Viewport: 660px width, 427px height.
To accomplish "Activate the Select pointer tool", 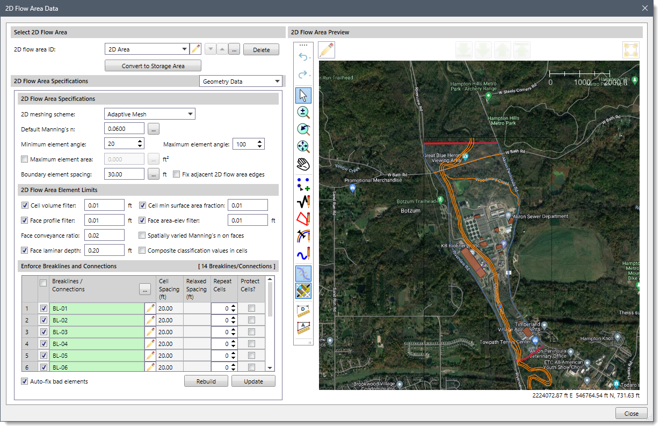I will [x=304, y=95].
